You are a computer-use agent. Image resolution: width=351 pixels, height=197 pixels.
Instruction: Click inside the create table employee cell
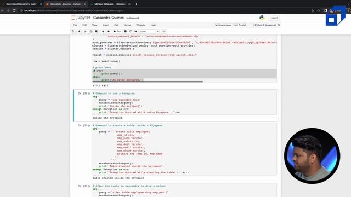[184, 149]
